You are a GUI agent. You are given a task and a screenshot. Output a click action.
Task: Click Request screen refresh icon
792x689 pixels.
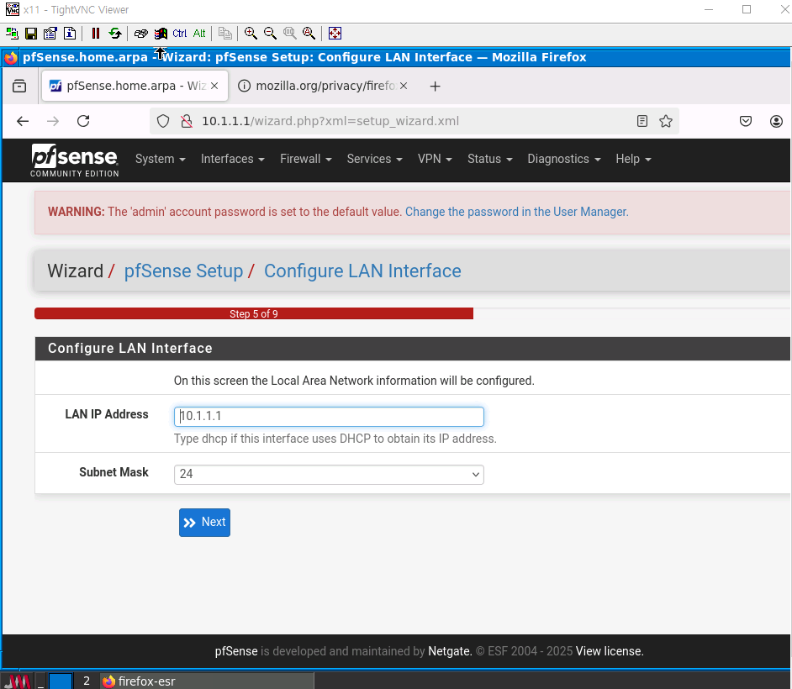[115, 34]
